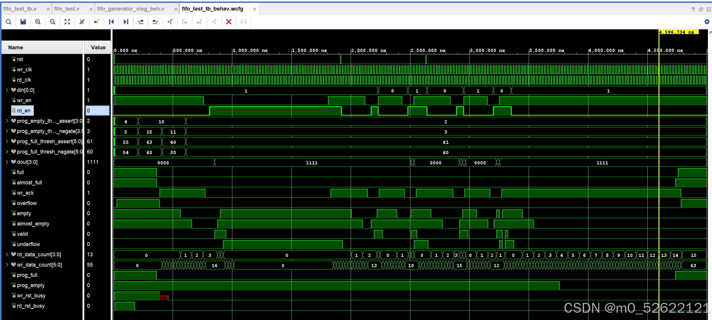The image size is (712, 320).
Task: Select the wr_en signal row
Action: click(24, 100)
